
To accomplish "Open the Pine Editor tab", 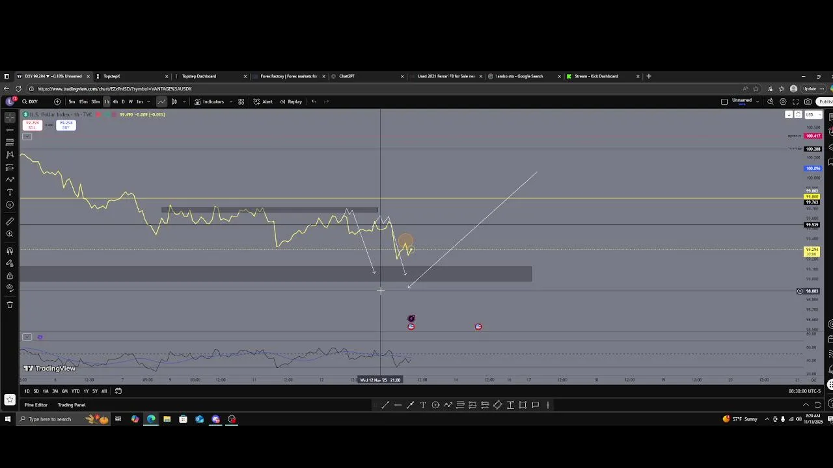I will coord(36,405).
